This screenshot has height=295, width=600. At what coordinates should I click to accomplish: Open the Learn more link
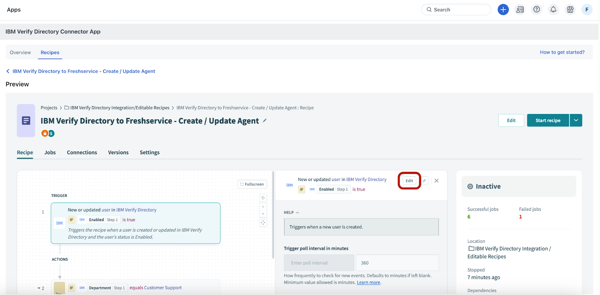tap(368, 283)
